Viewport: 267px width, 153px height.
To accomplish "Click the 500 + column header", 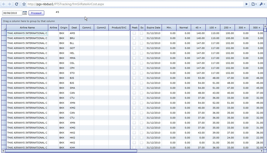I will coord(256,27).
